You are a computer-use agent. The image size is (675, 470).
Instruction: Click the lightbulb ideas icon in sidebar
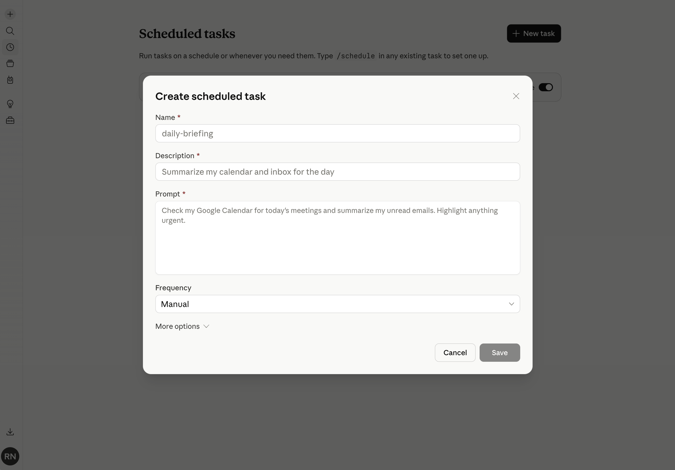click(10, 104)
